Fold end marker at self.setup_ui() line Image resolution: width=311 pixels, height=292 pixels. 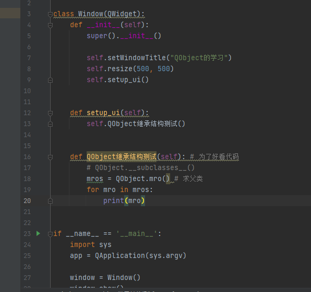coord(50,80)
